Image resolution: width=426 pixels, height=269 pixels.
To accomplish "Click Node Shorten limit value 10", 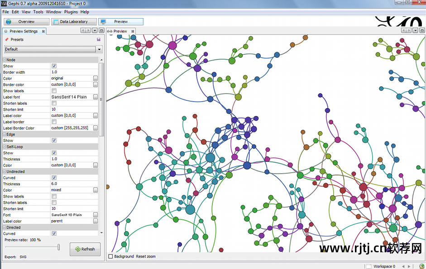I will (74, 109).
